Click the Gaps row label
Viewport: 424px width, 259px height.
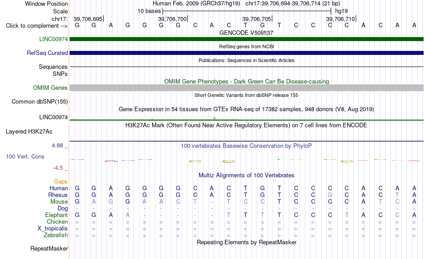61,182
